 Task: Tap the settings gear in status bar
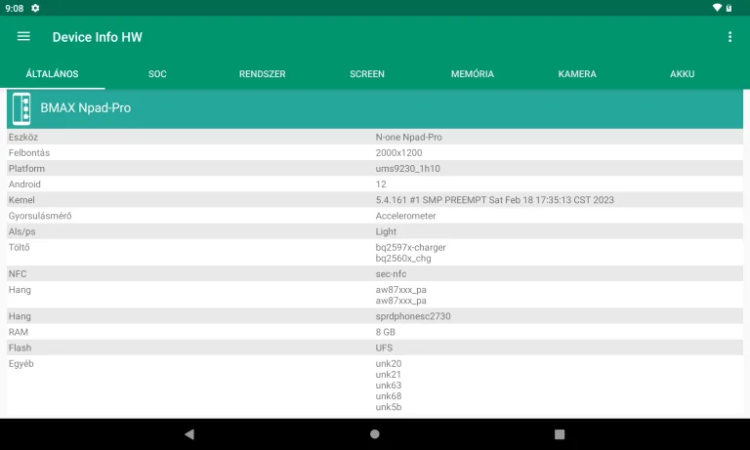(35, 8)
